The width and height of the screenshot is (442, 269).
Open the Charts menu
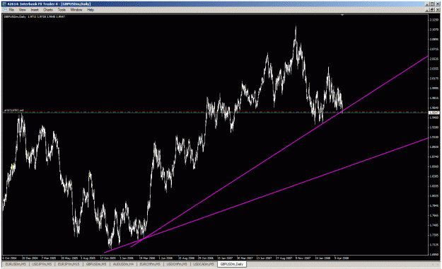coord(48,10)
